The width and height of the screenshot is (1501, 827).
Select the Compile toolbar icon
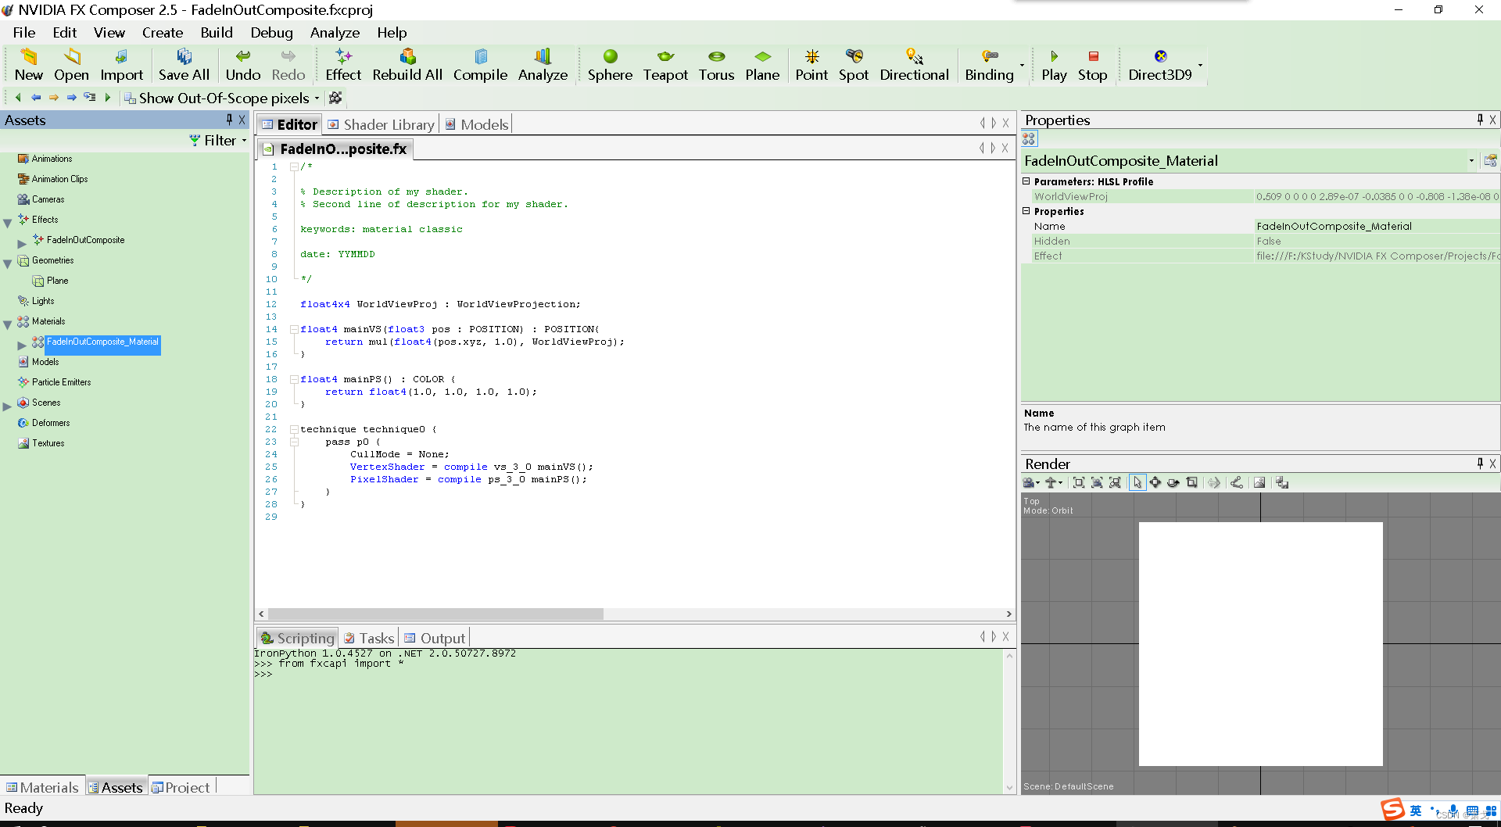(480, 65)
